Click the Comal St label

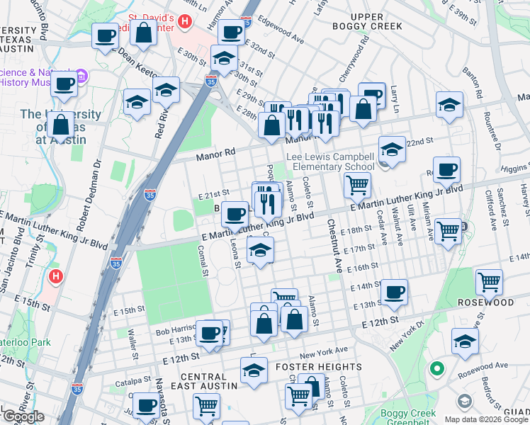203,261
